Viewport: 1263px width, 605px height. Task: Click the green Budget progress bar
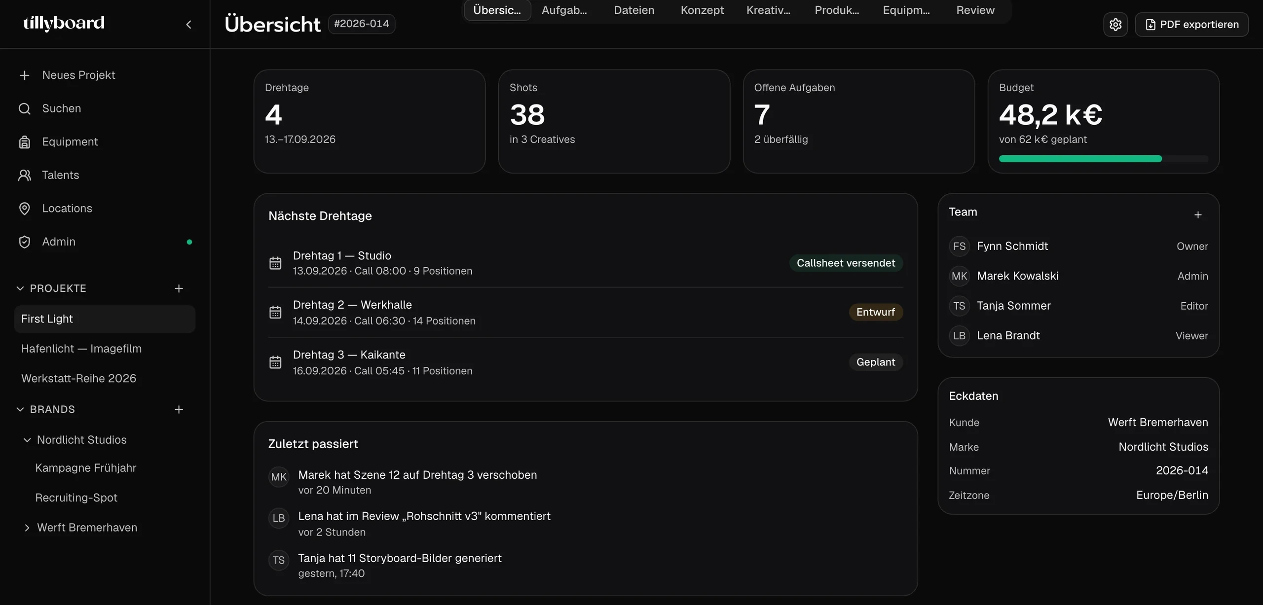(1080, 159)
